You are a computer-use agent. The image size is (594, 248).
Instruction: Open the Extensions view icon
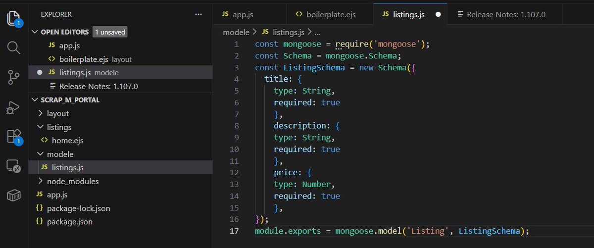[13, 137]
